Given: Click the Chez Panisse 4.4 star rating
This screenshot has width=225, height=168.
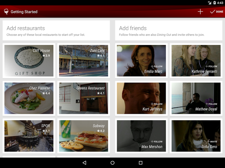Looking at the screenshot, I should (46, 93).
